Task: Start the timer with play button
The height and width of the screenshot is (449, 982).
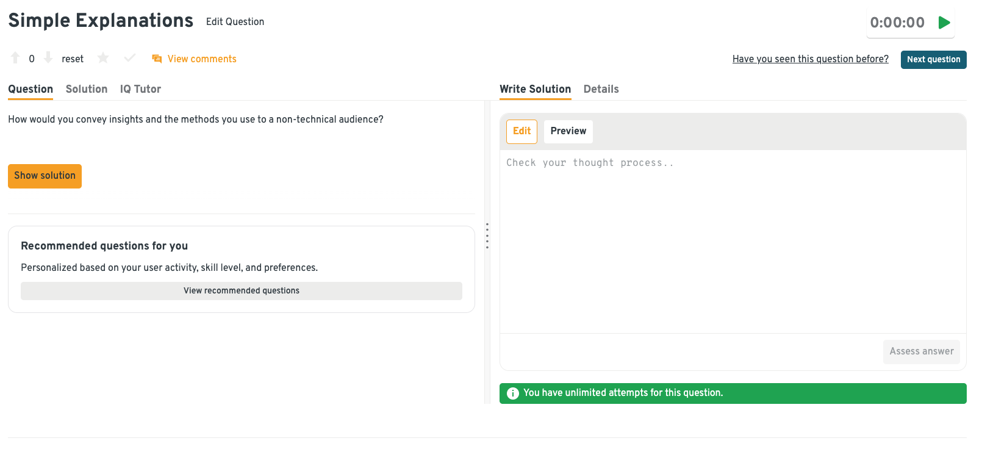Action: click(944, 23)
